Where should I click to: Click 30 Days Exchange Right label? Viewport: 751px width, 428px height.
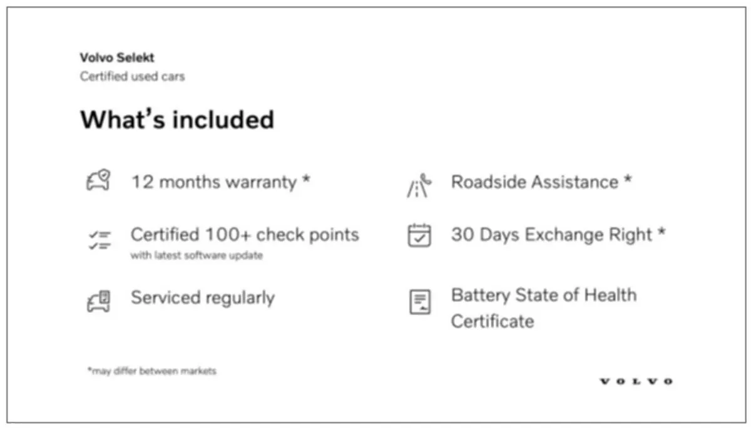point(551,235)
